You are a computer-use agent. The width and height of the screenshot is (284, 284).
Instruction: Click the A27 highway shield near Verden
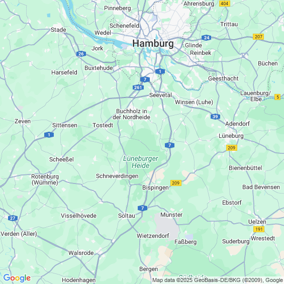point(13,218)
